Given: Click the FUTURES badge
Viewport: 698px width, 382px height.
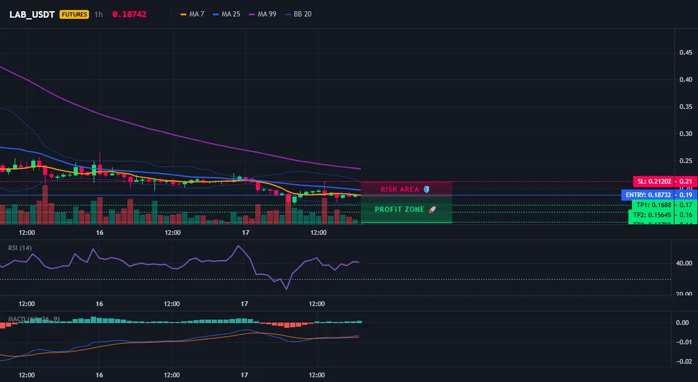Looking at the screenshot, I should [74, 14].
